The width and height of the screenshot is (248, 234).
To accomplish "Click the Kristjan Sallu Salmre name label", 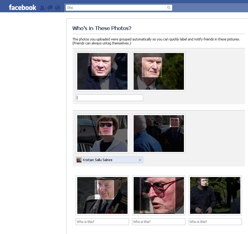I will (98, 160).
